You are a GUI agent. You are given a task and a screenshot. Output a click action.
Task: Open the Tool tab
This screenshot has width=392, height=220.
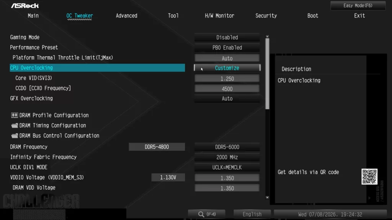173,16
